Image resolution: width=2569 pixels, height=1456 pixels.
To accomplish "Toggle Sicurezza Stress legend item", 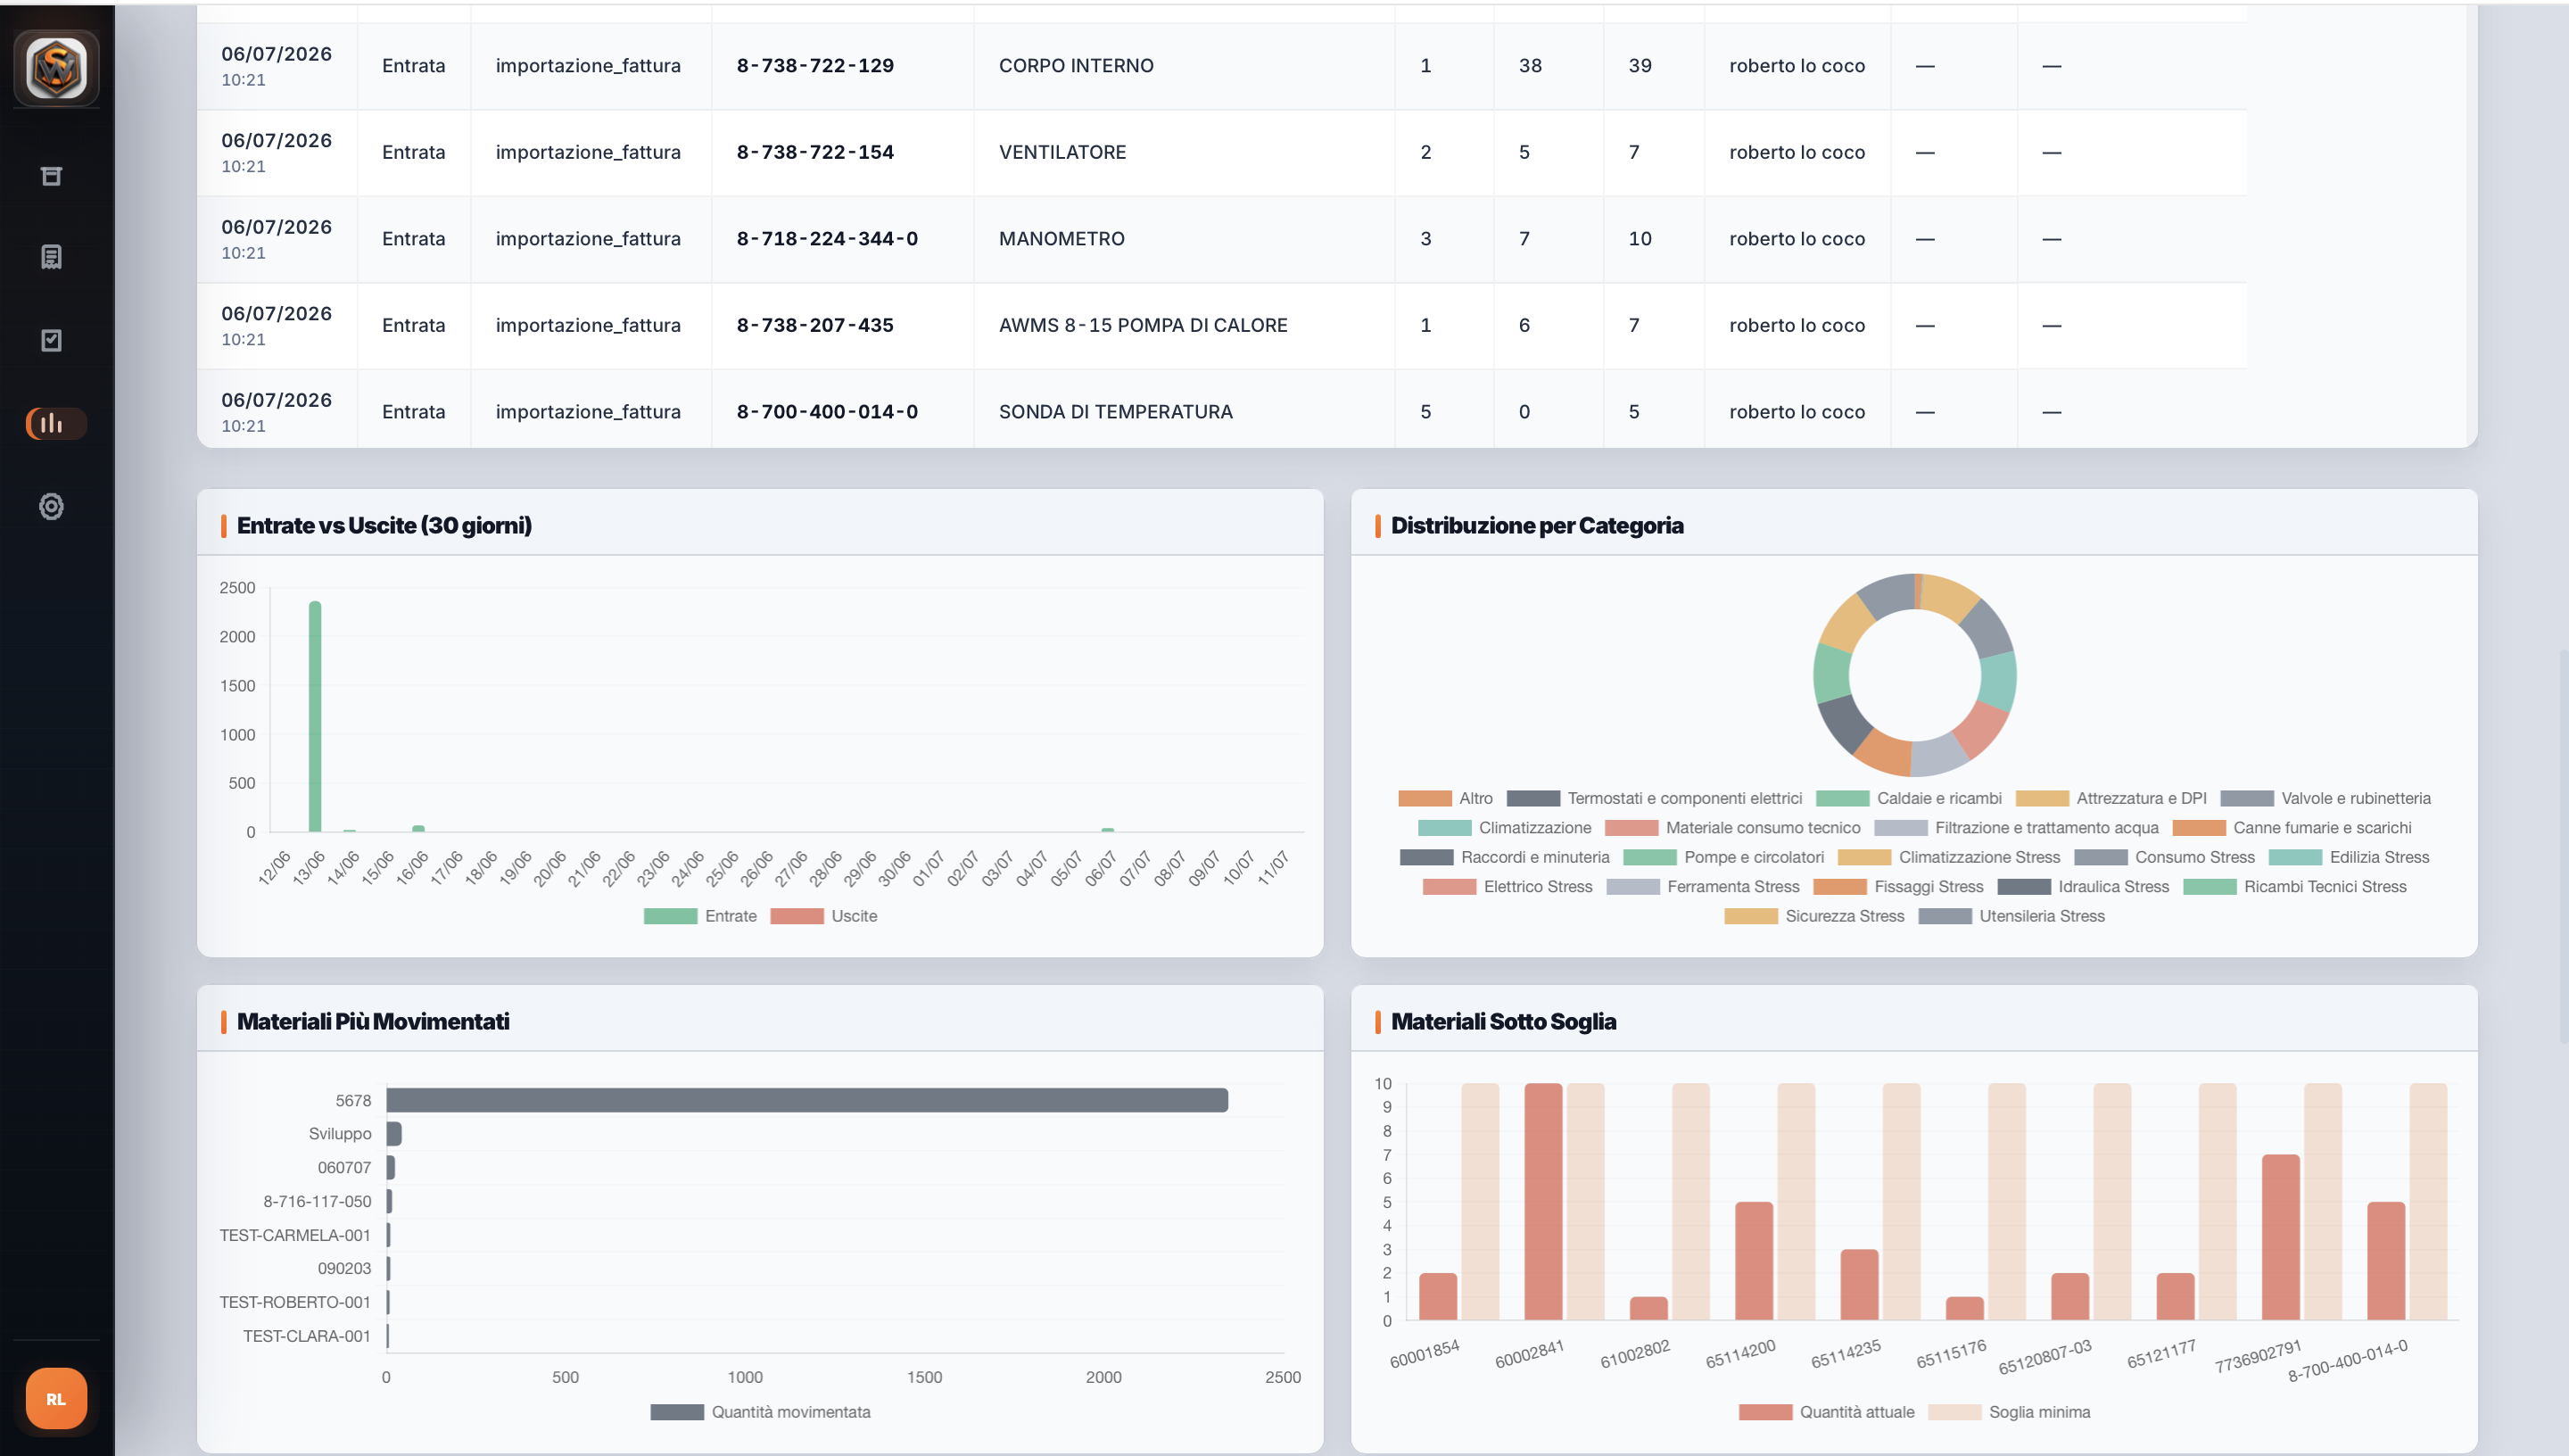I will tap(1814, 916).
